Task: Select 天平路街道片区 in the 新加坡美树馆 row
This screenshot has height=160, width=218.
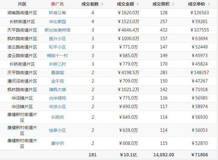Action: tap(22, 30)
